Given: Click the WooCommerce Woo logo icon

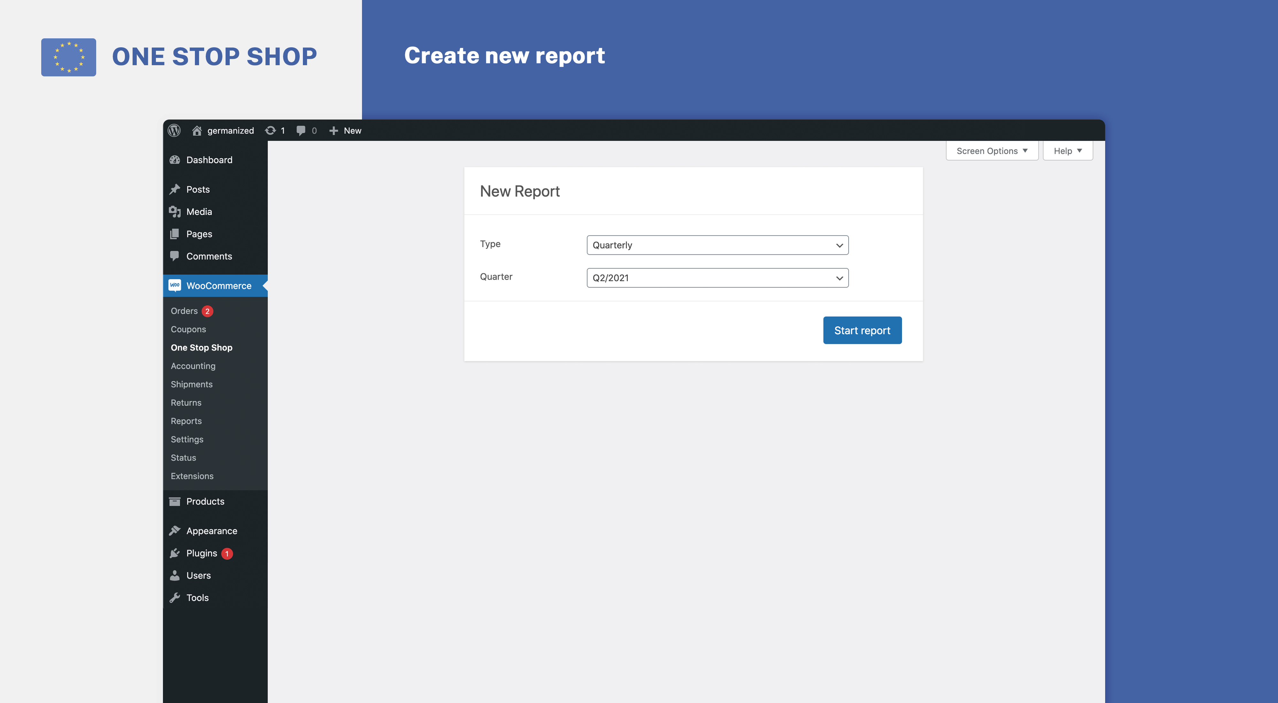Looking at the screenshot, I should 175,285.
